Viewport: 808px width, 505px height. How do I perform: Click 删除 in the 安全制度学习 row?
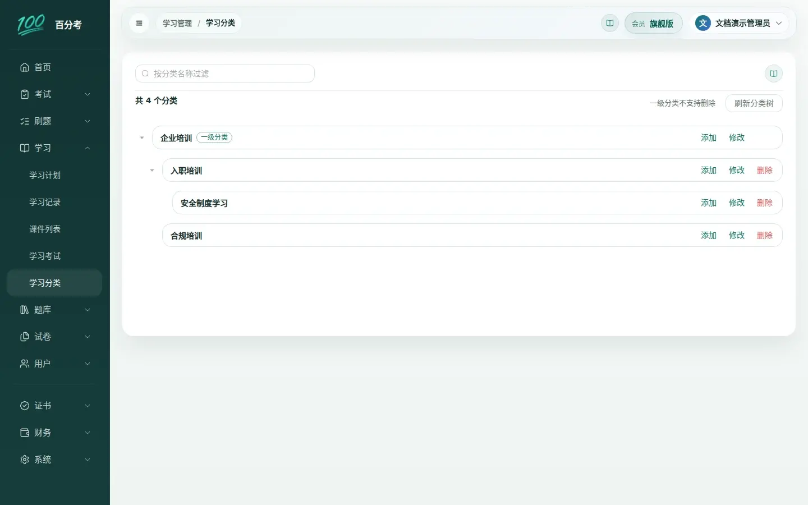tap(765, 203)
